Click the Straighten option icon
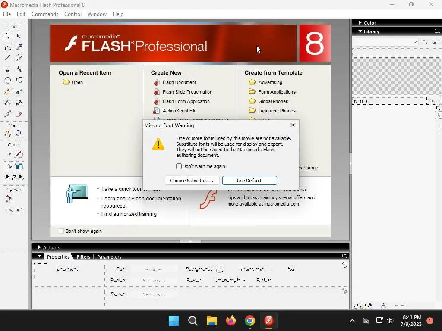442x331 pixels. click(x=19, y=210)
